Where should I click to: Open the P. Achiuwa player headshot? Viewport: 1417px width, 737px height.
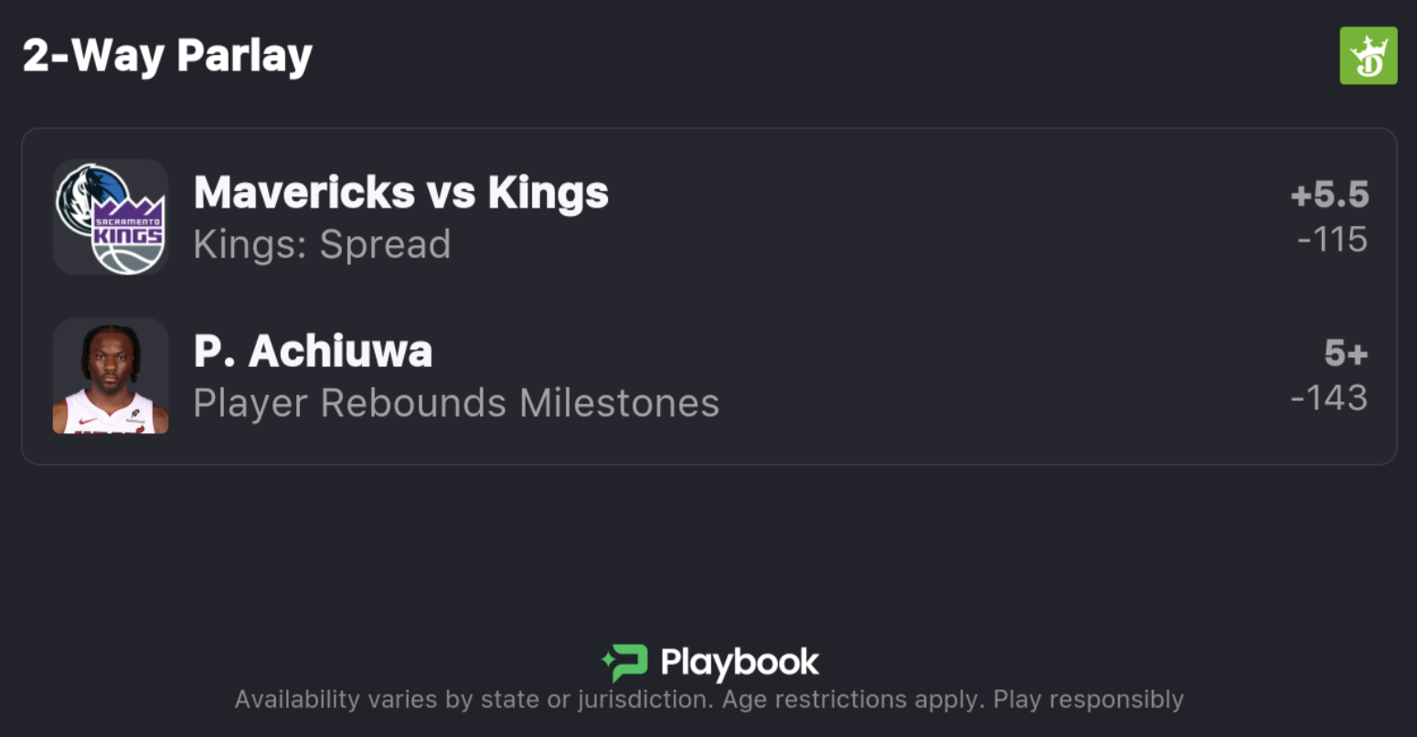(x=111, y=376)
